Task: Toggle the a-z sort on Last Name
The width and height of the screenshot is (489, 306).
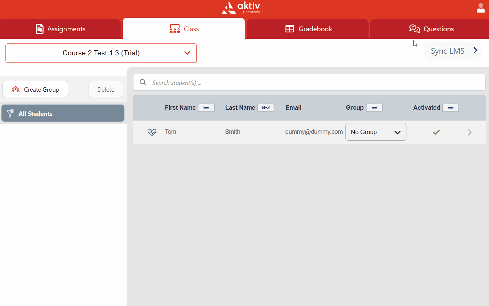Action: pyautogui.click(x=266, y=108)
